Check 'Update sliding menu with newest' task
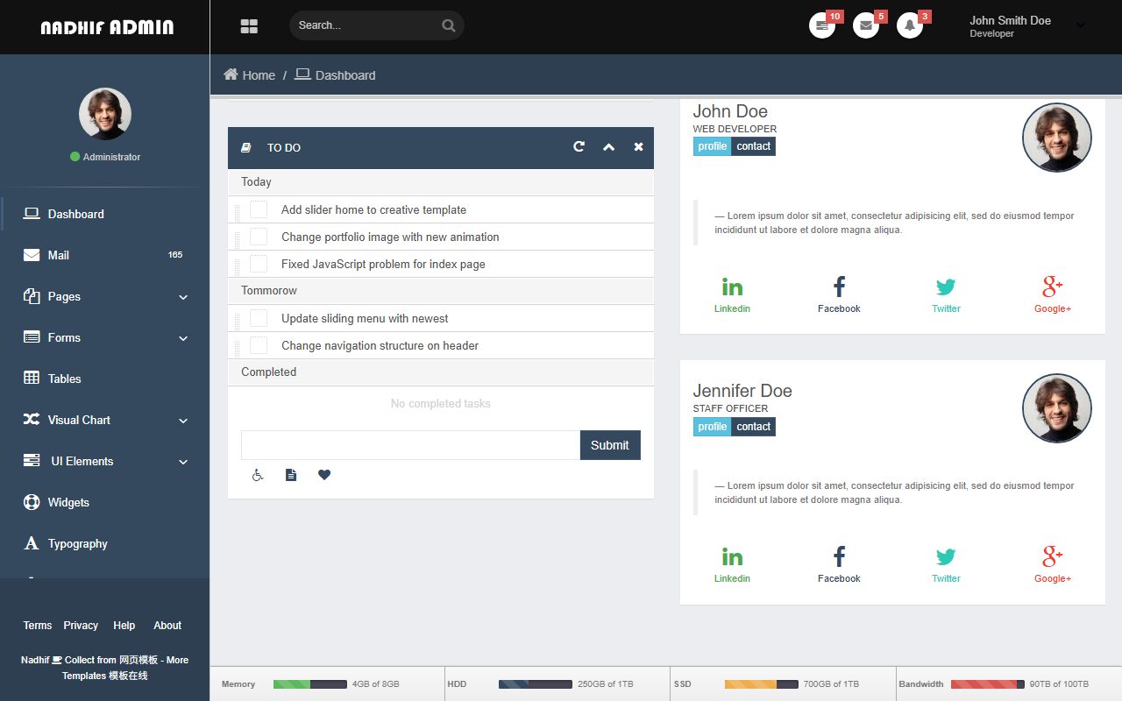This screenshot has height=701, width=1122. point(259,318)
